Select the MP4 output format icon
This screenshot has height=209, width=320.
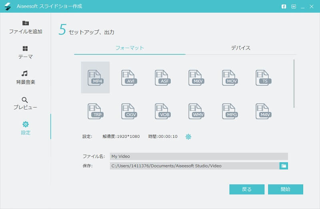[x=95, y=78]
